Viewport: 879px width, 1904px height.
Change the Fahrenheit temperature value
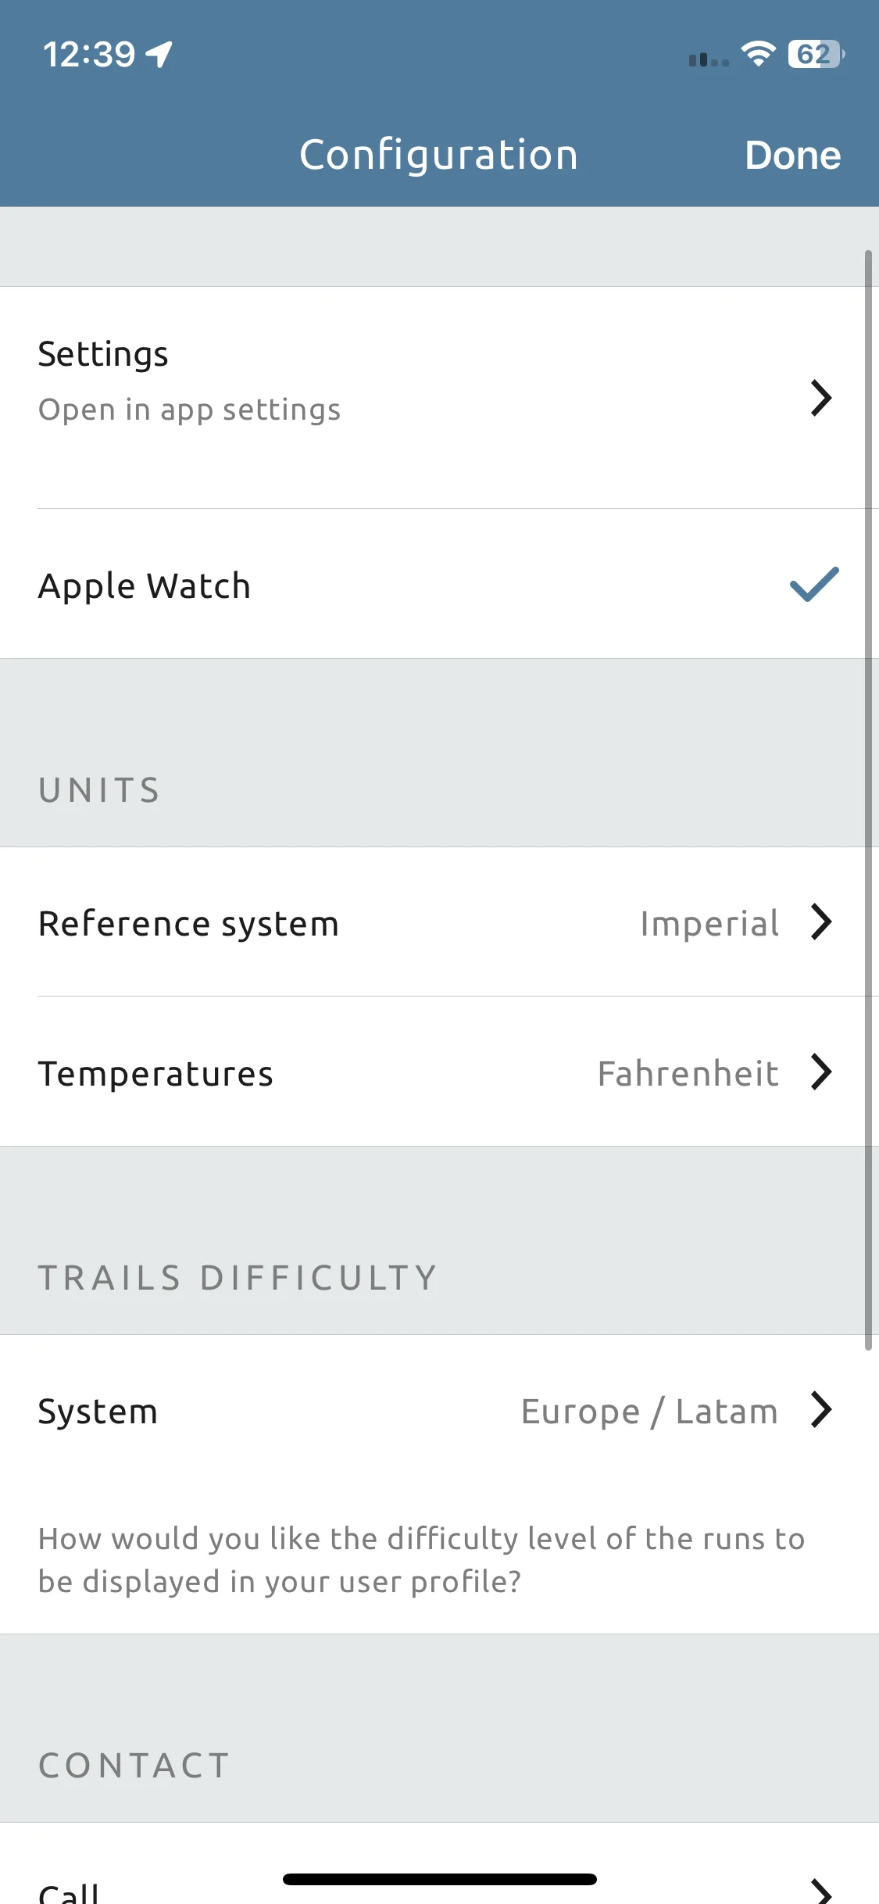click(688, 1073)
